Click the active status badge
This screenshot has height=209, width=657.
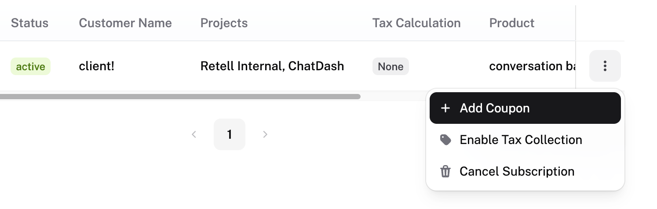click(30, 66)
